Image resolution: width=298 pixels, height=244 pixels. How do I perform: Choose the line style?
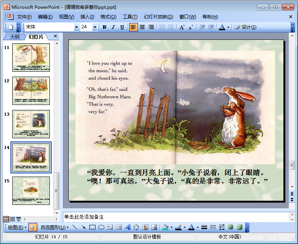pyautogui.click(x=204, y=227)
